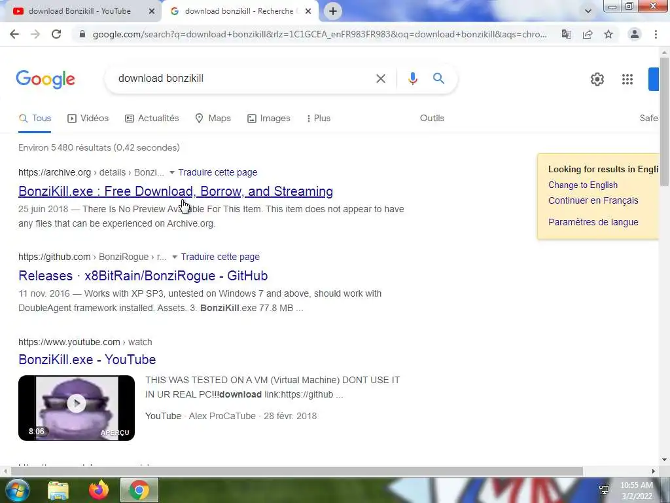Open Windows Explorer from the taskbar
This screenshot has height=503, width=670.
pyautogui.click(x=58, y=490)
